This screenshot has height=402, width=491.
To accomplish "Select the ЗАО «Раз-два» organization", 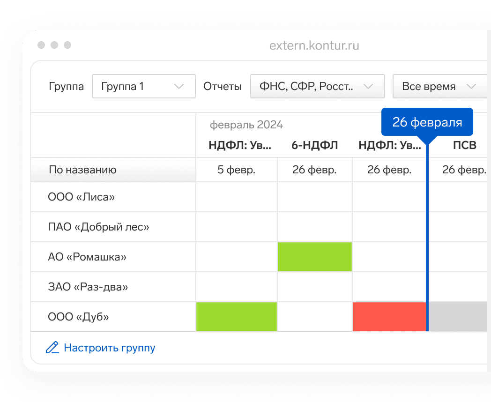I will pyautogui.click(x=88, y=287).
